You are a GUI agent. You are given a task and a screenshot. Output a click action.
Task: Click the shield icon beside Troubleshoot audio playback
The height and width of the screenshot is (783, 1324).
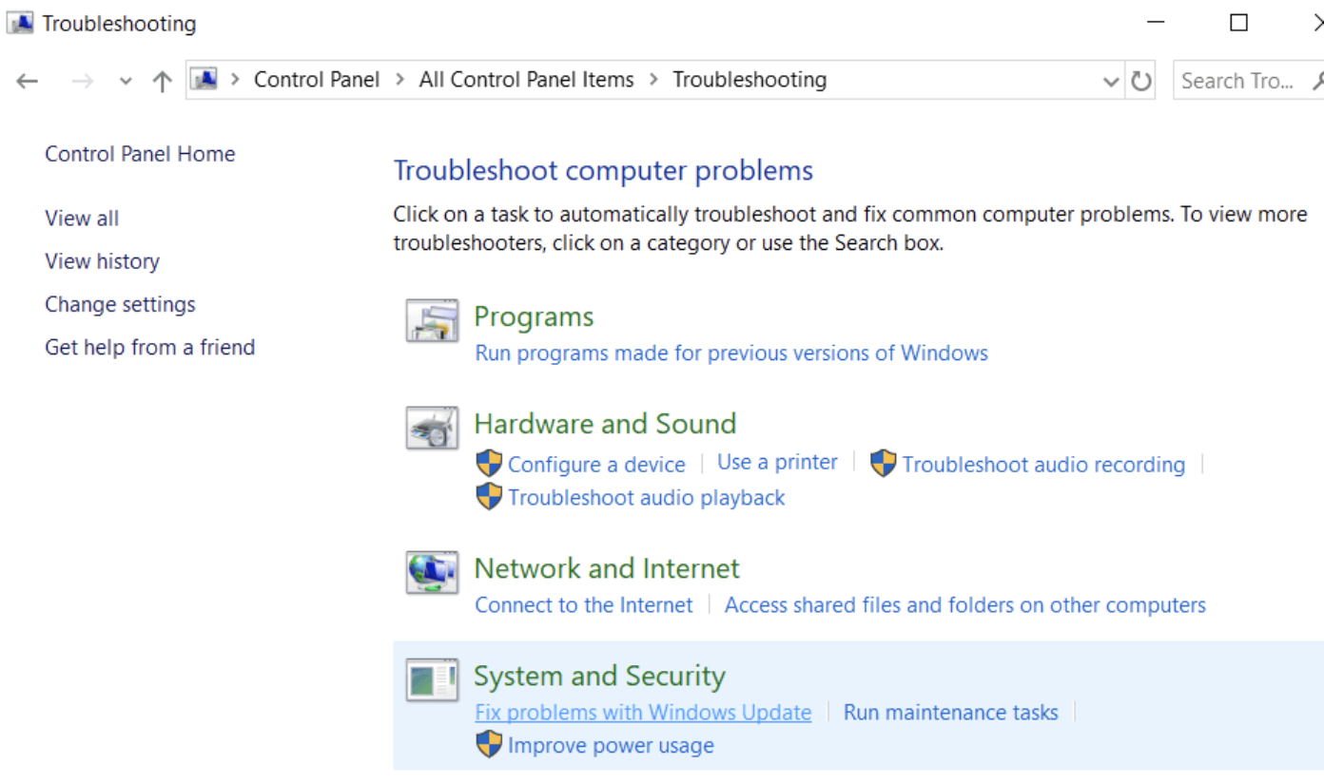tap(489, 496)
